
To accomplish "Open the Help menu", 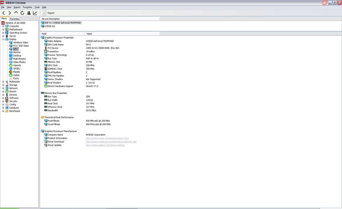I will pyautogui.click(x=44, y=7).
